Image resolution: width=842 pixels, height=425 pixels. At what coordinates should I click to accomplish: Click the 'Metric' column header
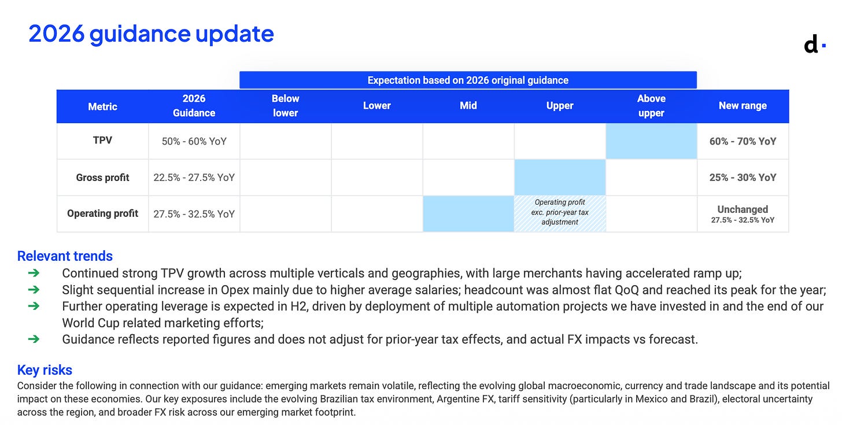102,106
